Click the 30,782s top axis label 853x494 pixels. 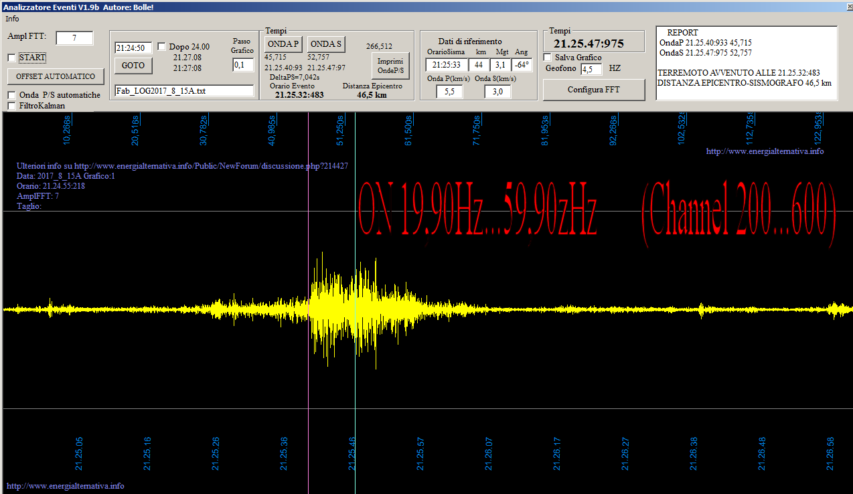204,129
